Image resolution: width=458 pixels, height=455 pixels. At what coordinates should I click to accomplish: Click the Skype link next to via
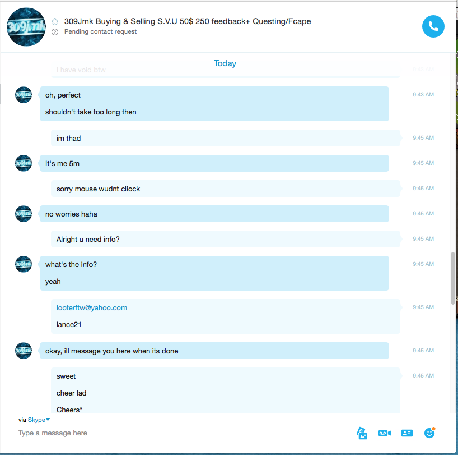coord(36,420)
